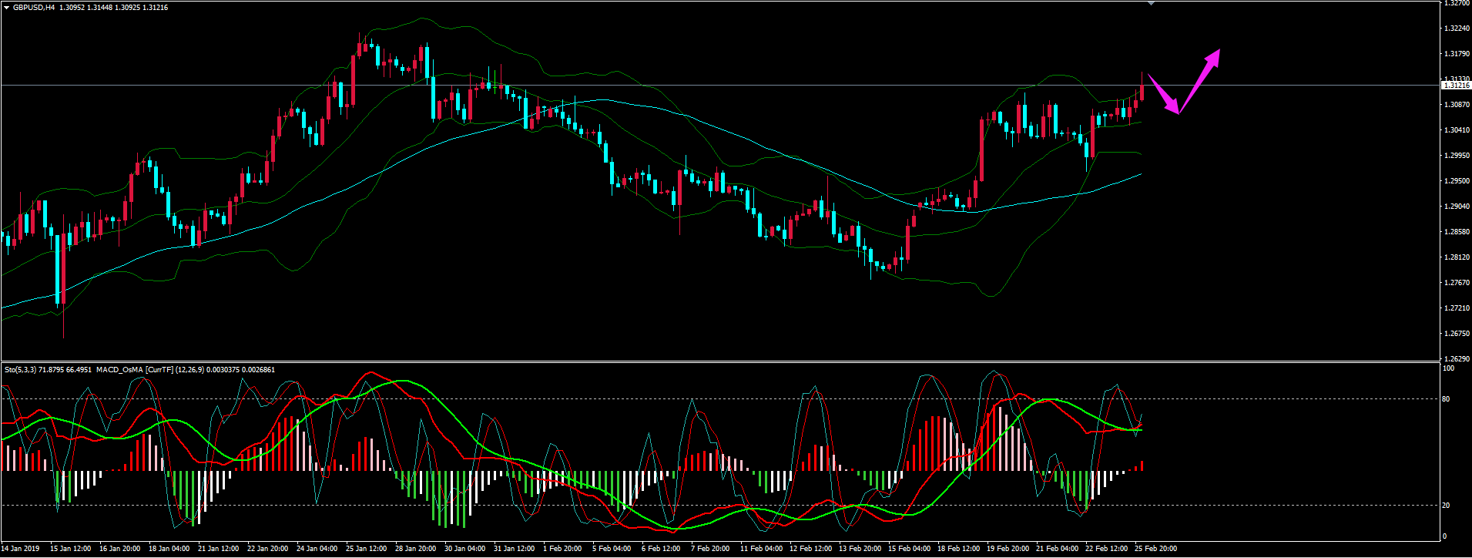Click the MACD value 0.0030375
1472x558 pixels.
pos(223,370)
